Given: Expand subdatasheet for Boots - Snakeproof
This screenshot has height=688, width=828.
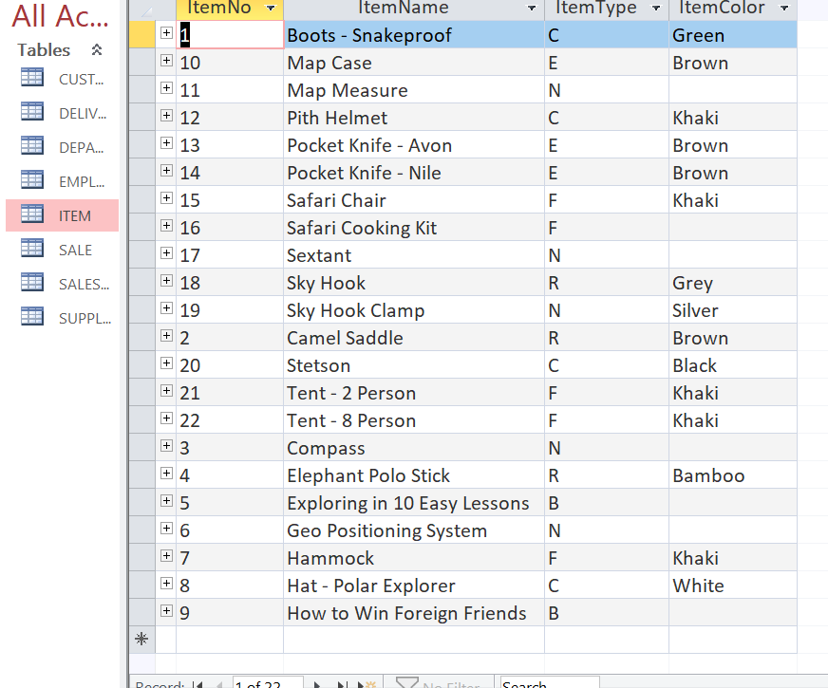Looking at the screenshot, I should [x=166, y=34].
